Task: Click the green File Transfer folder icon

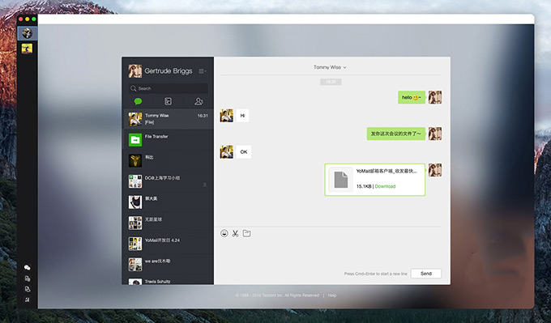Action: click(x=135, y=140)
